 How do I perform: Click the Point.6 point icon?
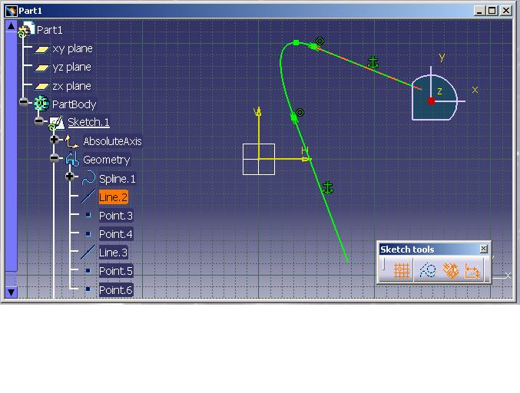click(x=88, y=289)
